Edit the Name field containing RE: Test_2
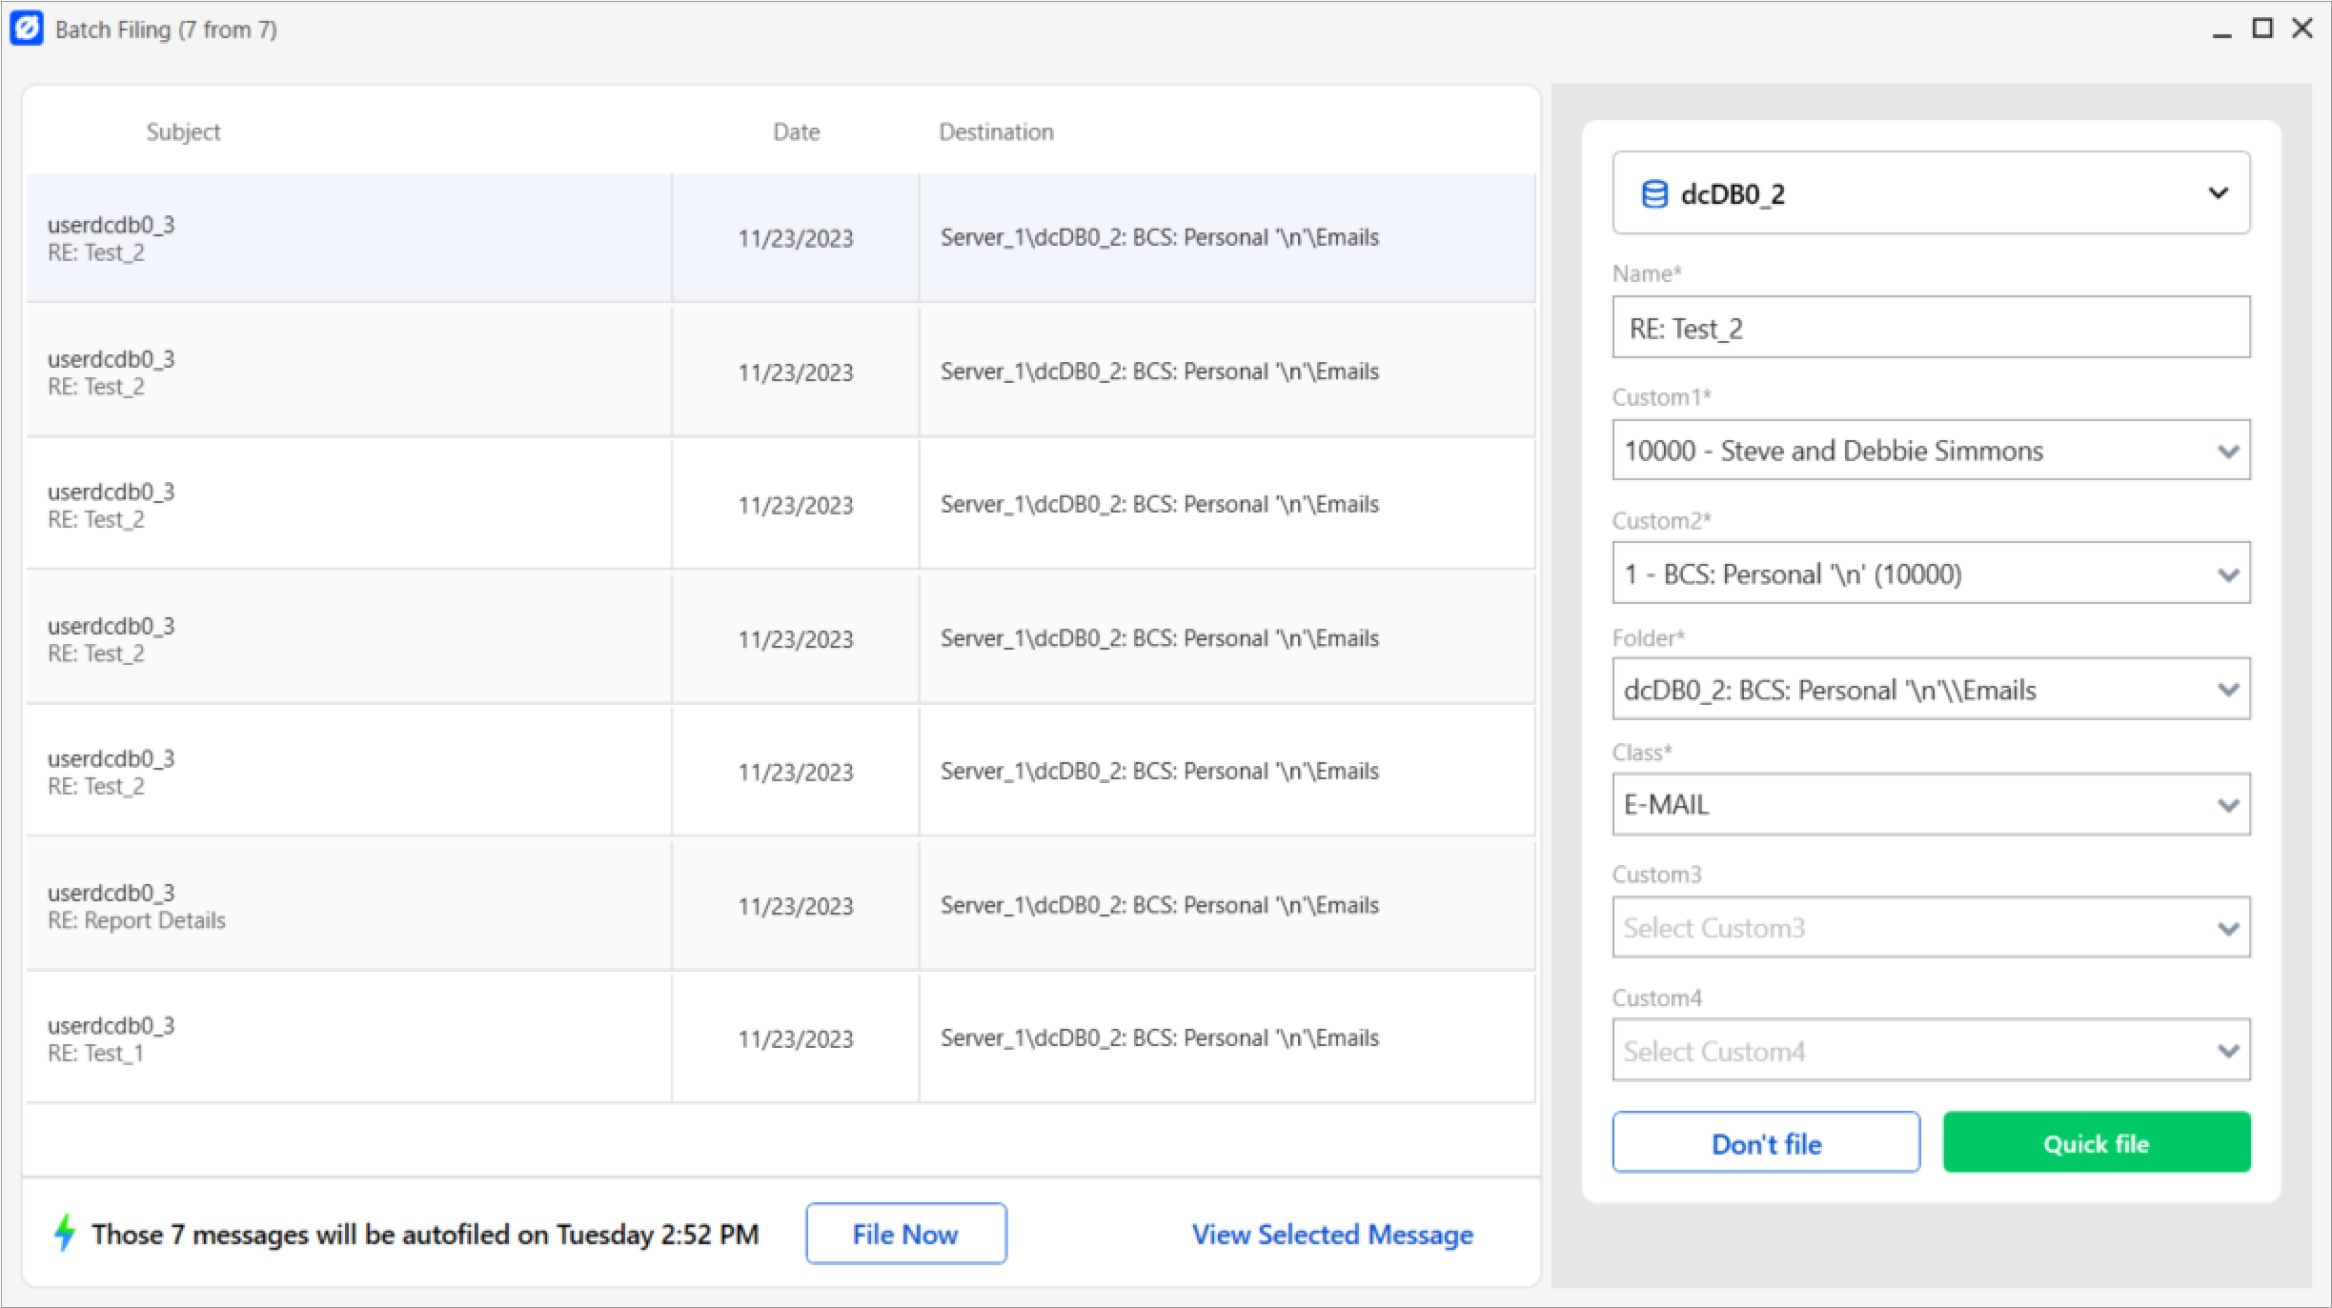This screenshot has height=1308, width=2332. click(1930, 327)
